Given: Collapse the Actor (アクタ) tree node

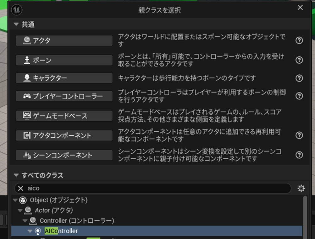Looking at the screenshot, I should coord(20,210).
